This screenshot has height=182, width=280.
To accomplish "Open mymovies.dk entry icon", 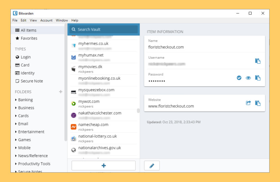I will point(74,69).
